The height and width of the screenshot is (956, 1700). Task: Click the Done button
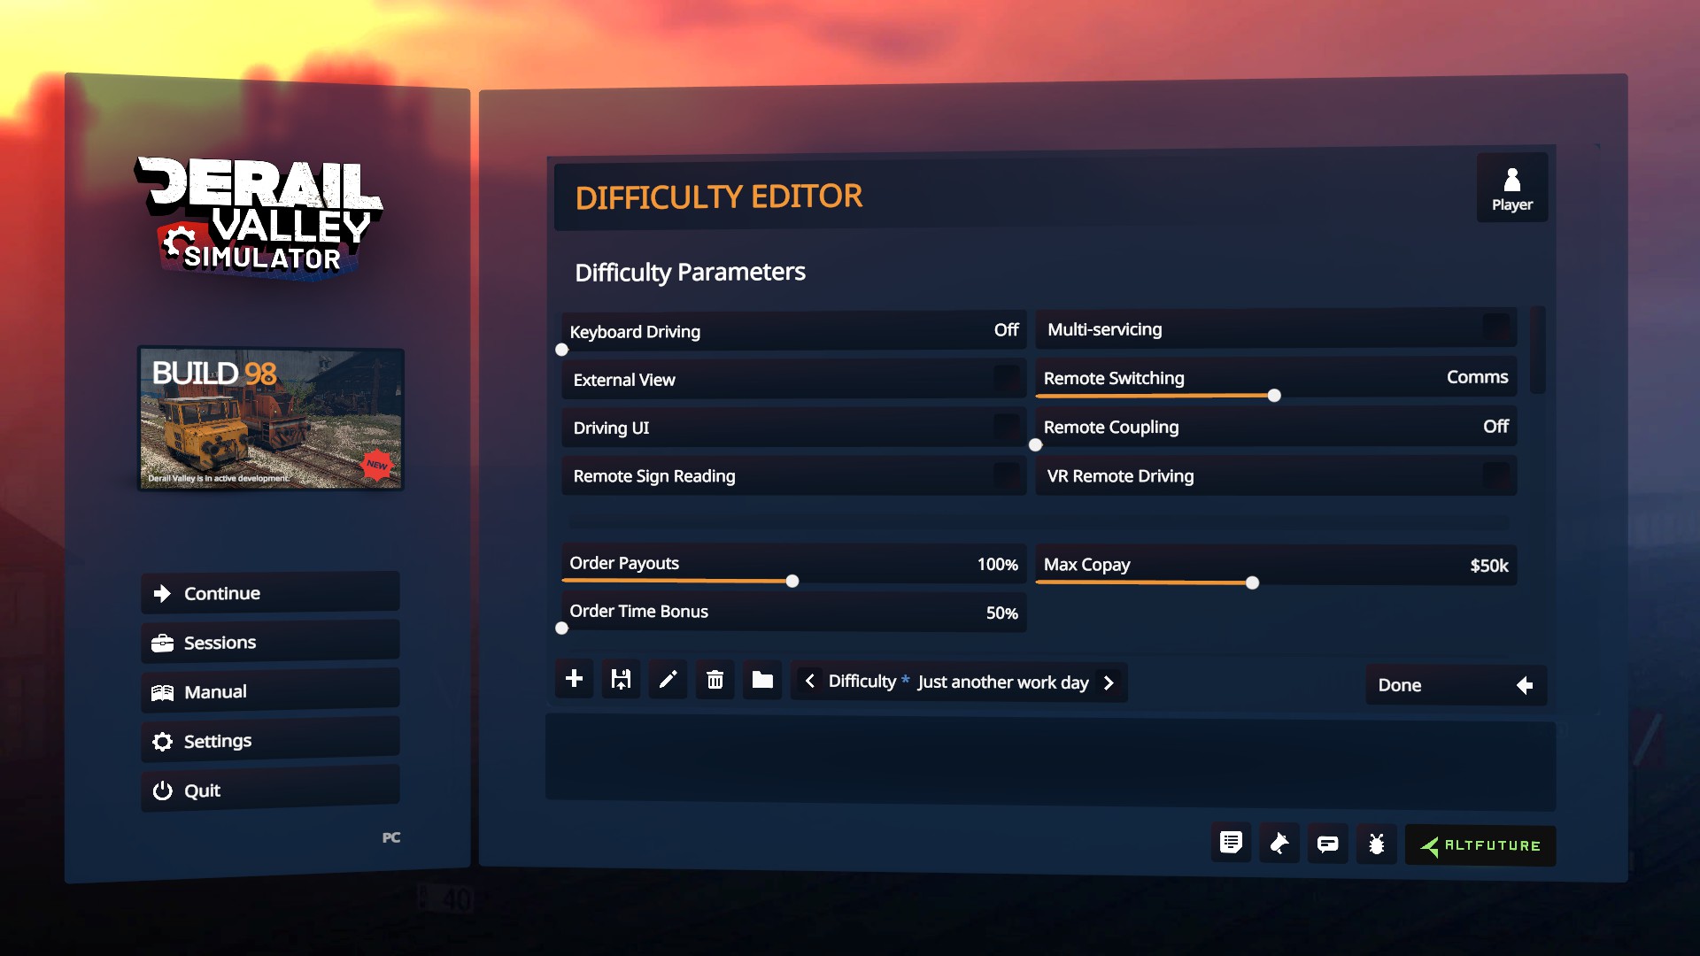point(1456,685)
